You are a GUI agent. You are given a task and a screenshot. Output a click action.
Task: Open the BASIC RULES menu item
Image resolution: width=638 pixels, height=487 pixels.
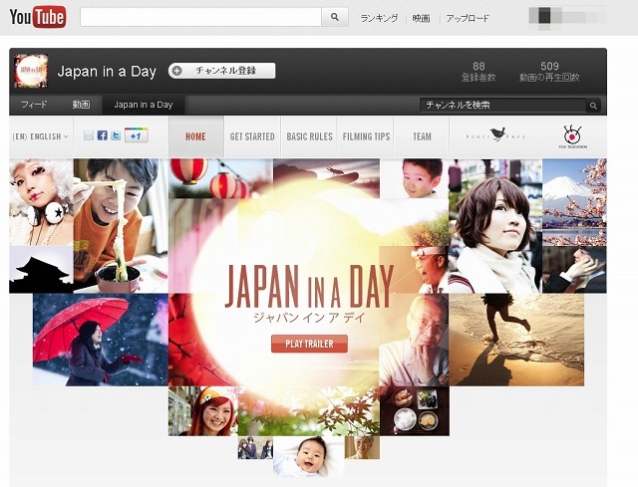pos(309,137)
